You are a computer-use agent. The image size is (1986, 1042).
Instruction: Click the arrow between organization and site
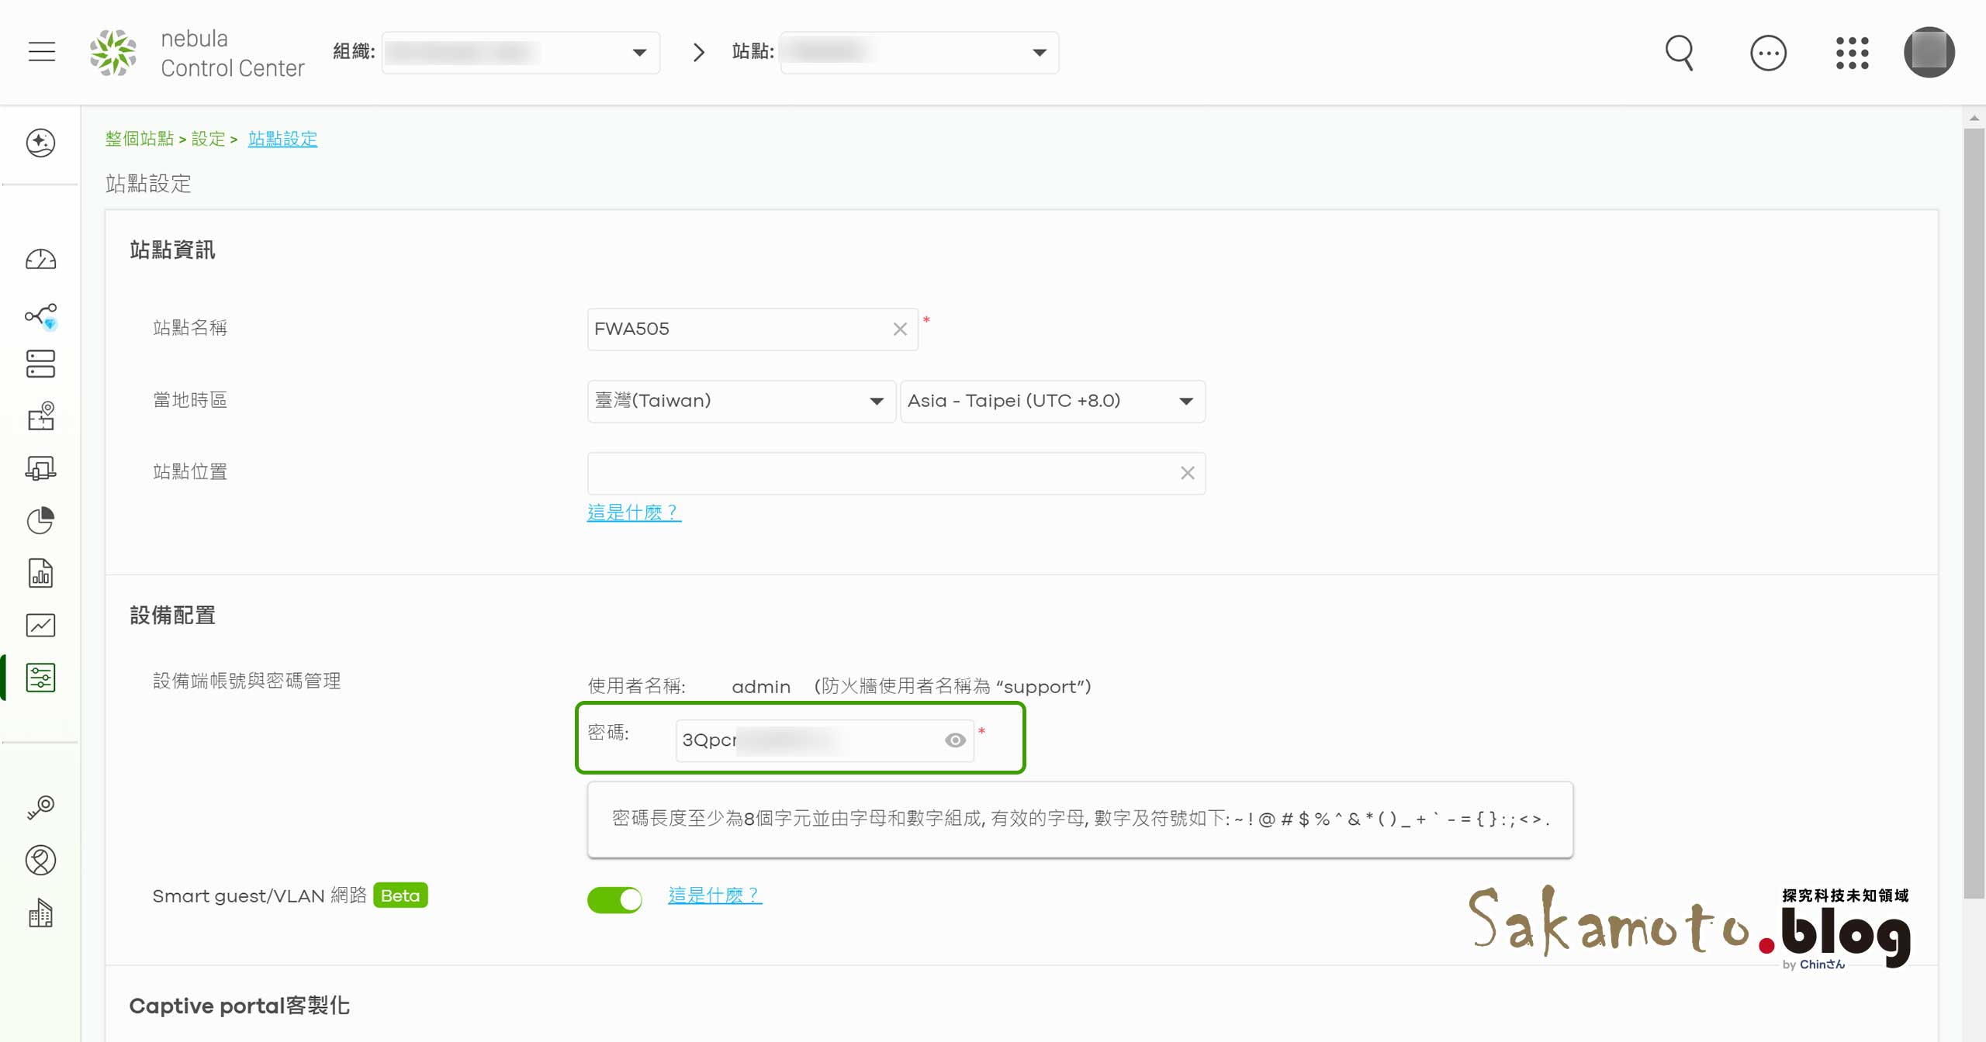pyautogui.click(x=698, y=52)
